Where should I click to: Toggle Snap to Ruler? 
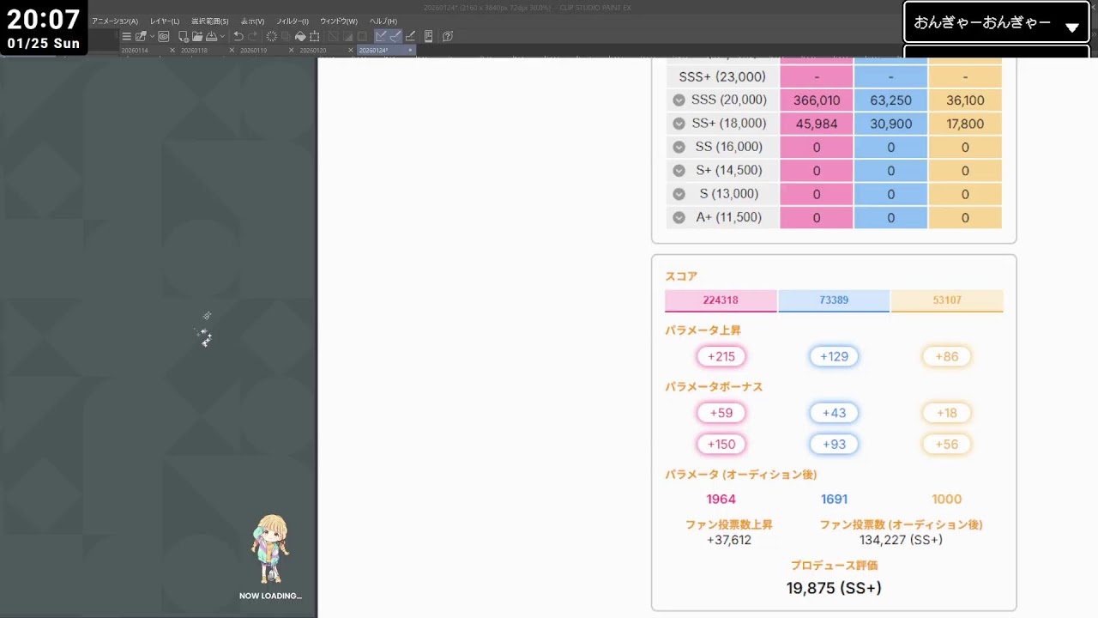click(x=381, y=36)
